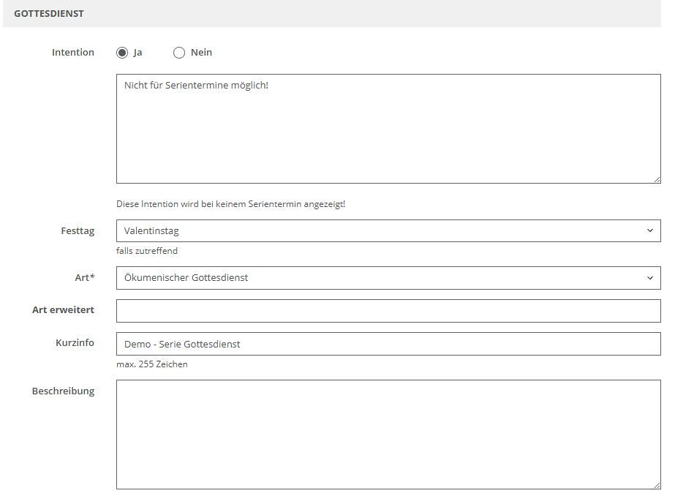Open the Art dropdown showing Ökumenischer Gottesdienst

[x=380, y=278]
